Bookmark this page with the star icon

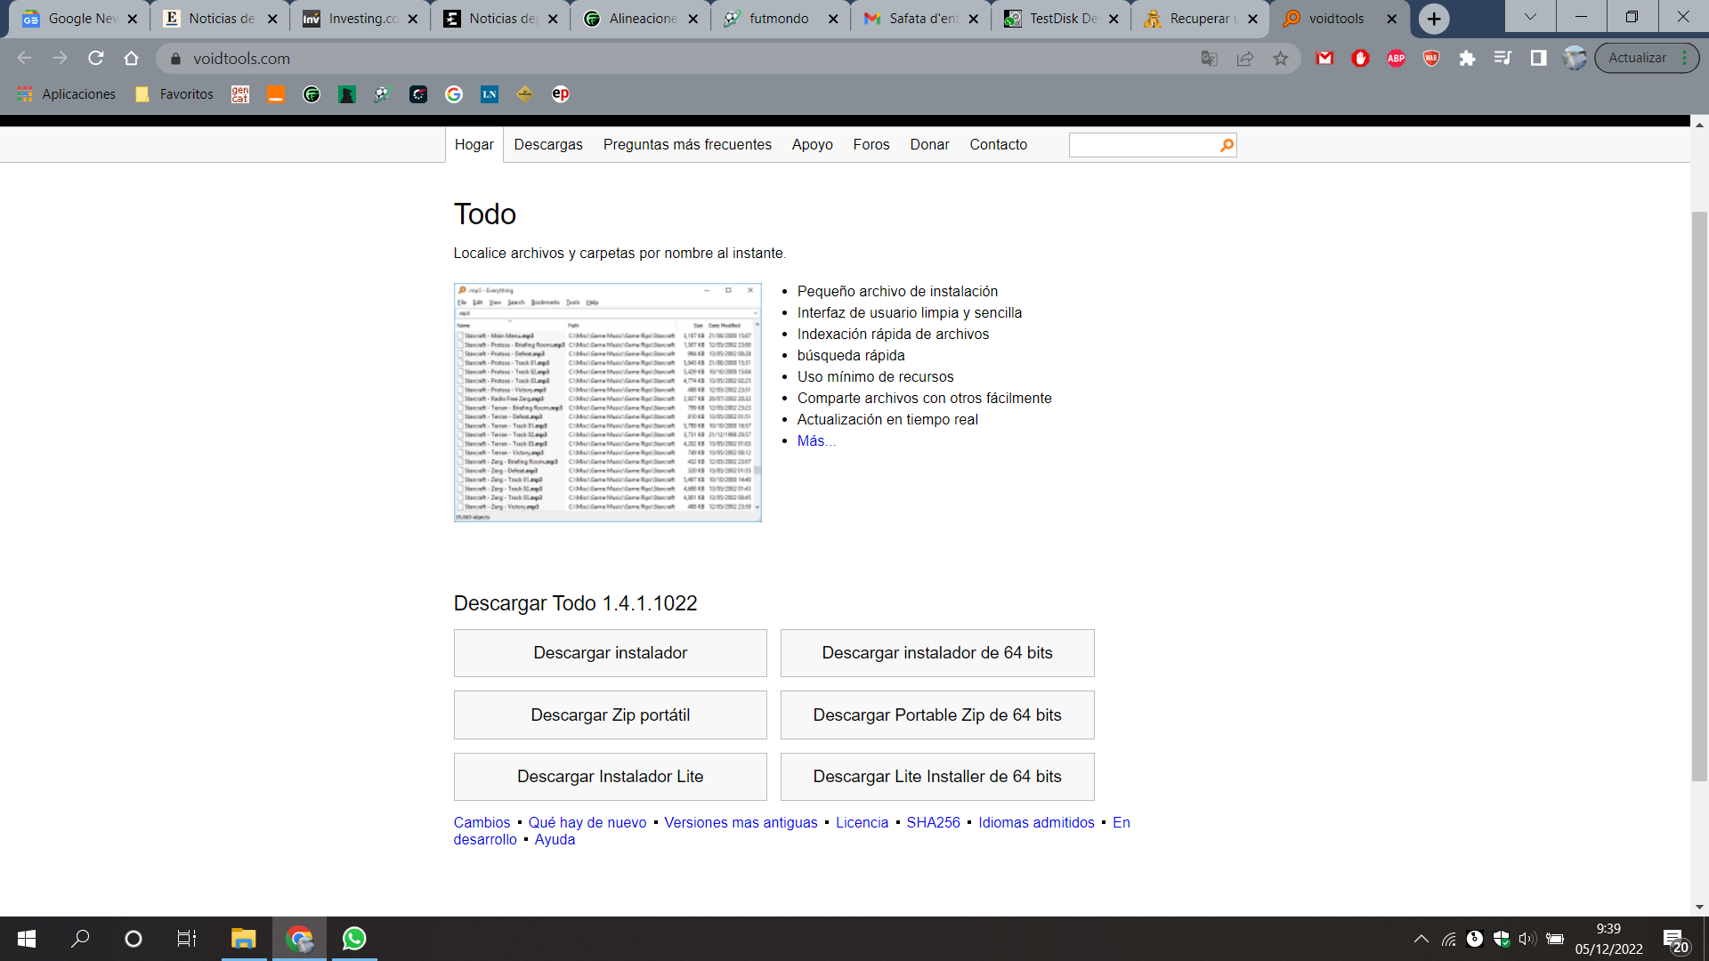coord(1280,59)
